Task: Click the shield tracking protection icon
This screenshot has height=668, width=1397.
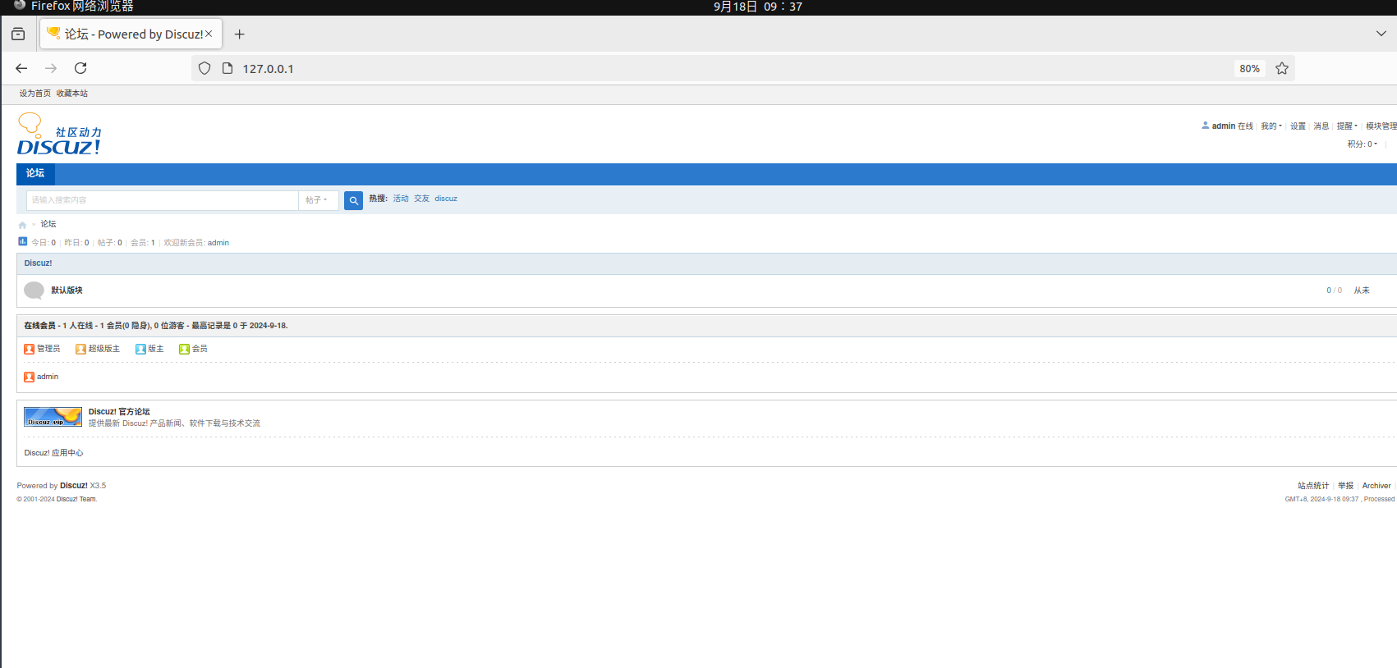Action: tap(204, 68)
